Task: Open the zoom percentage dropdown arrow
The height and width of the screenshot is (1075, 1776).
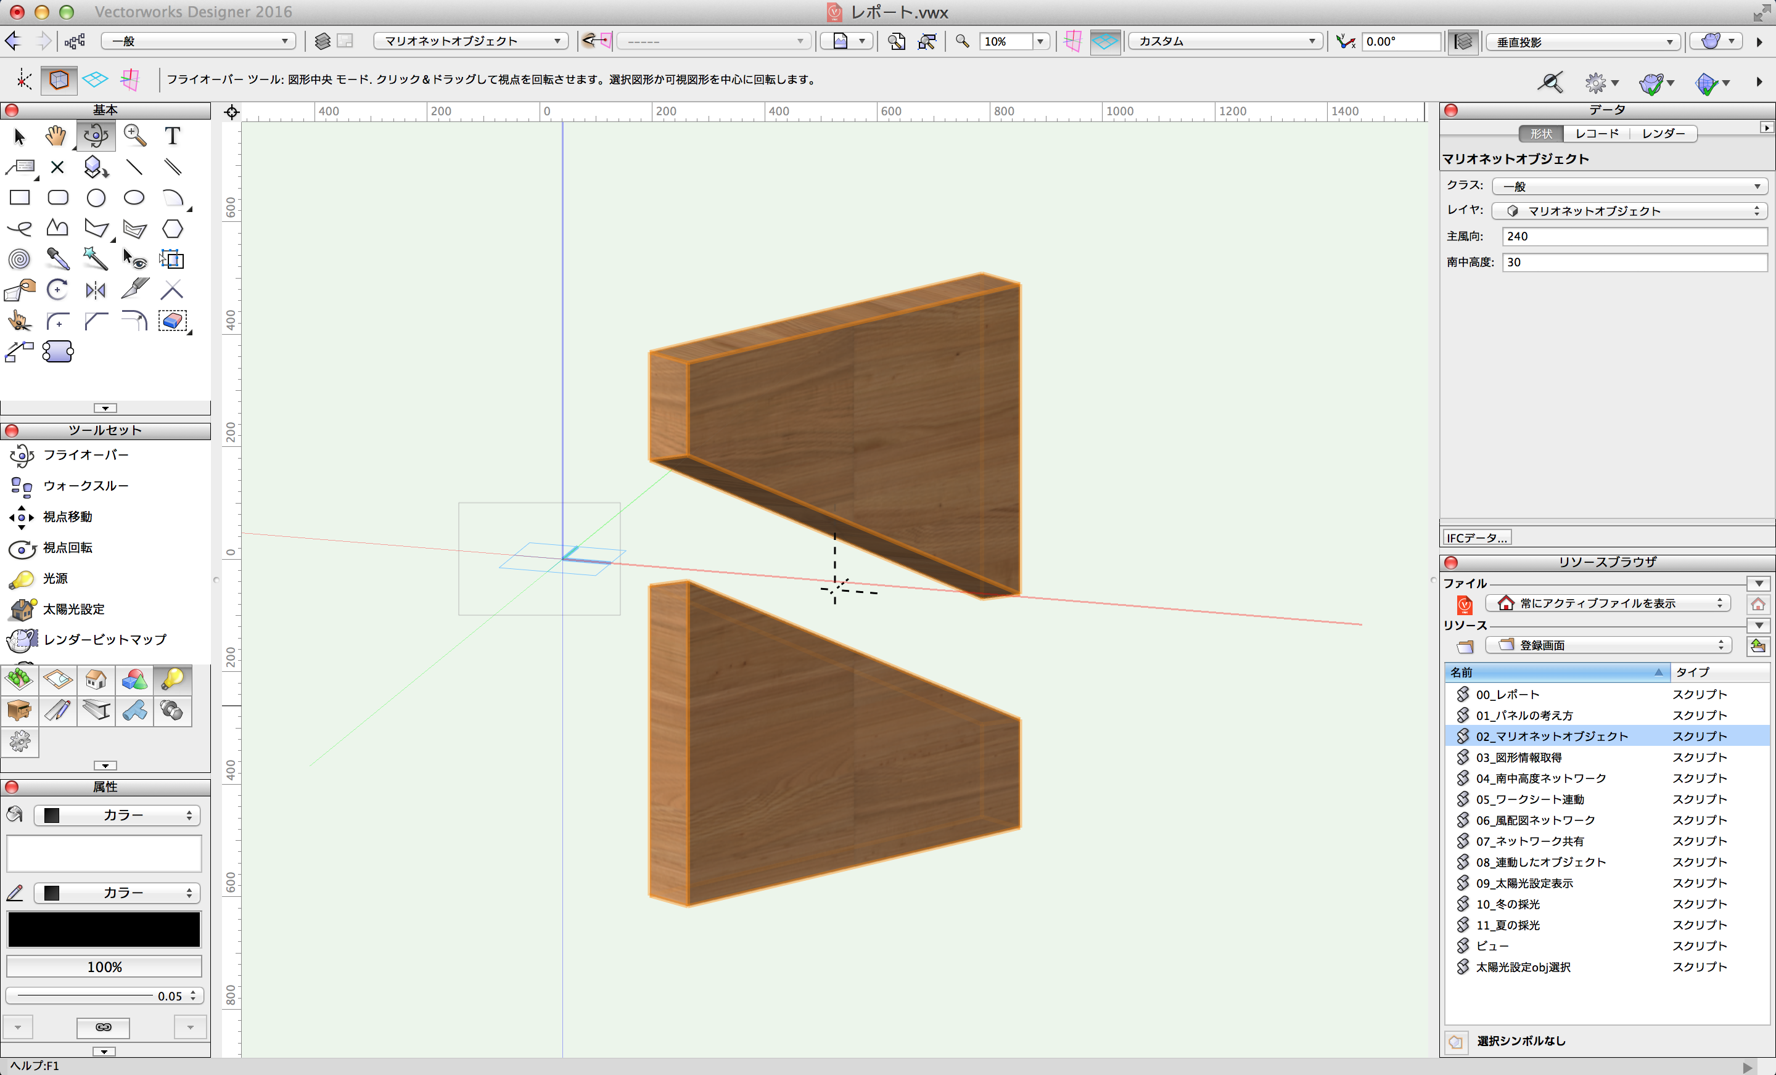Action: tap(1040, 41)
